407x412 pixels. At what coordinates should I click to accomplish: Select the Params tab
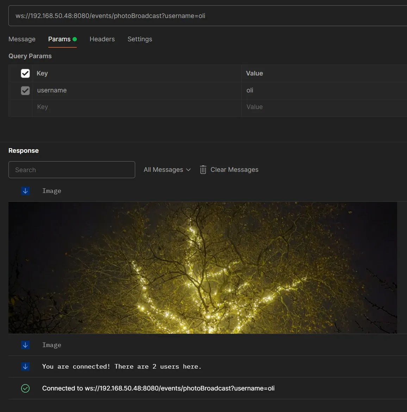pos(62,39)
